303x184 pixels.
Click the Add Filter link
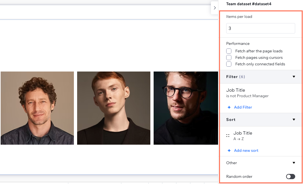tap(243, 107)
